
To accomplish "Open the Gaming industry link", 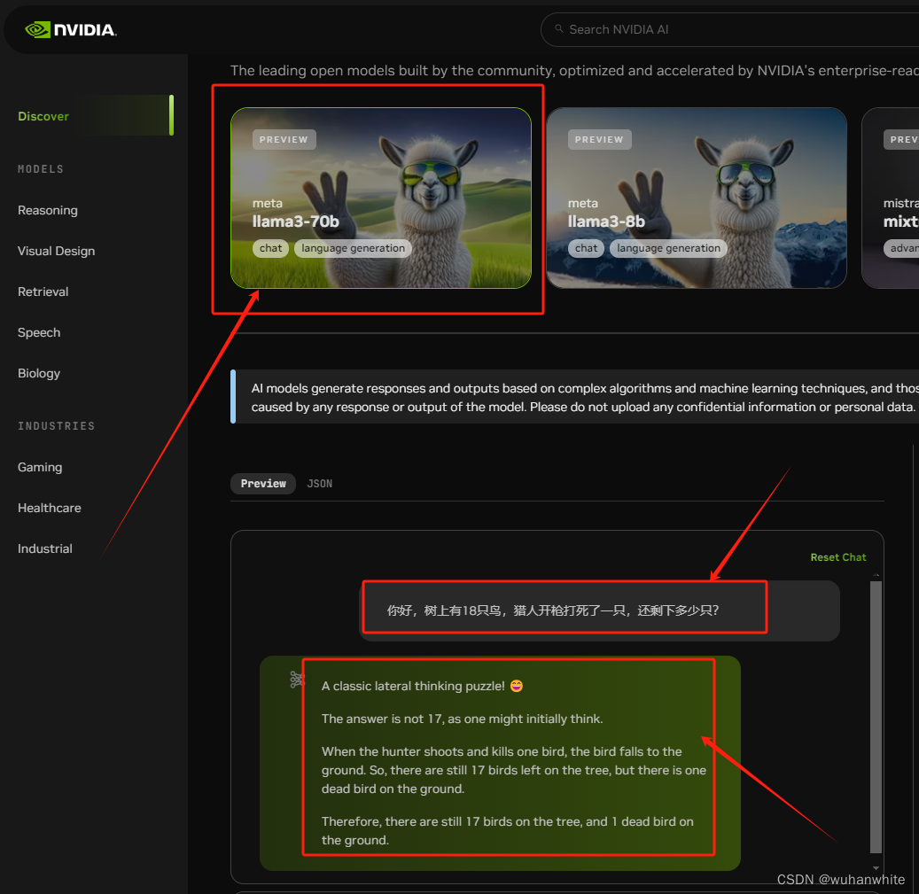I will tap(40, 467).
